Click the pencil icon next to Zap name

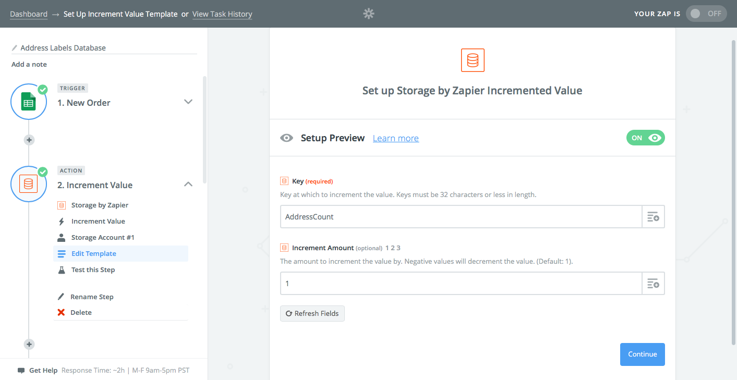click(x=15, y=48)
